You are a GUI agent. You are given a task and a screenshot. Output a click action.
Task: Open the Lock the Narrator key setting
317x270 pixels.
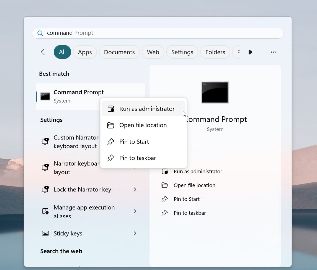(90, 190)
